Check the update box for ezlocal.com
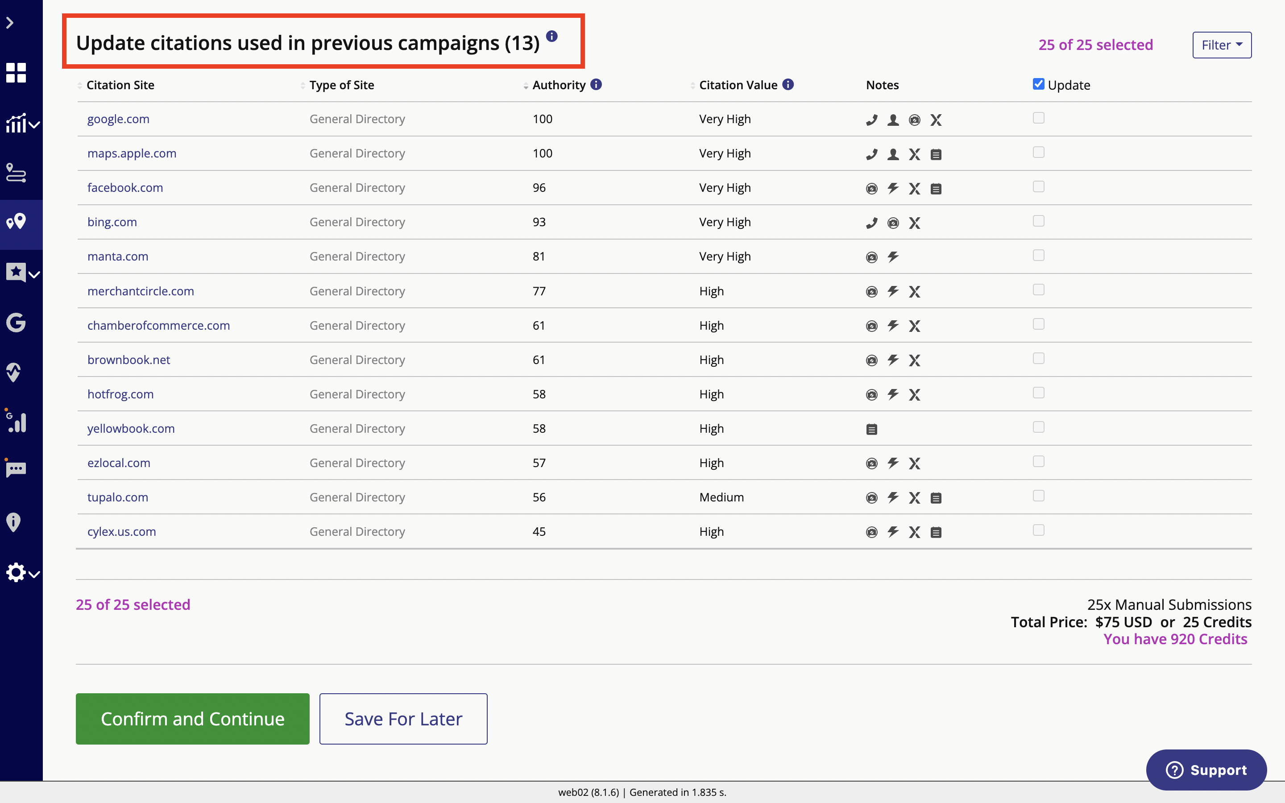The width and height of the screenshot is (1285, 803). pos(1039,462)
